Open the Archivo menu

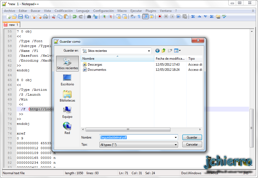point(9,11)
